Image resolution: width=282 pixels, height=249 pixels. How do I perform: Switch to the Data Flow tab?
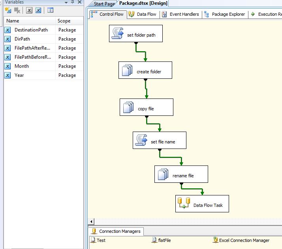(143, 14)
